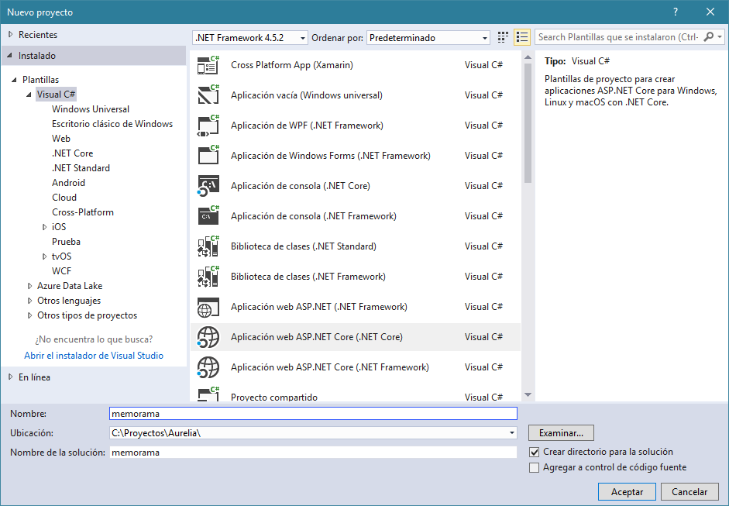Collapse the Plantillas tree node
Screen dimensions: 729x506
(x=15, y=80)
